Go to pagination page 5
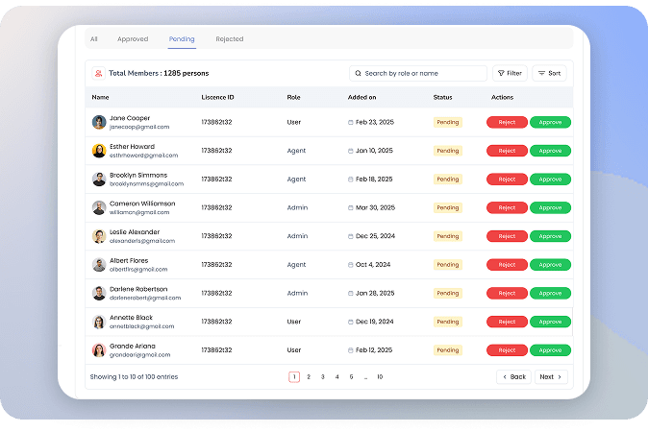The width and height of the screenshot is (648, 432). (351, 376)
